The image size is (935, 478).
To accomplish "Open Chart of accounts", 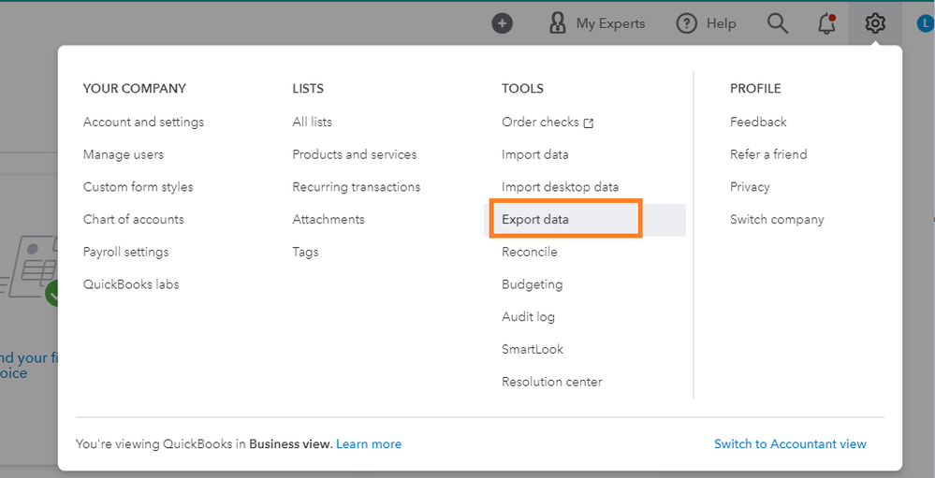I will (134, 219).
